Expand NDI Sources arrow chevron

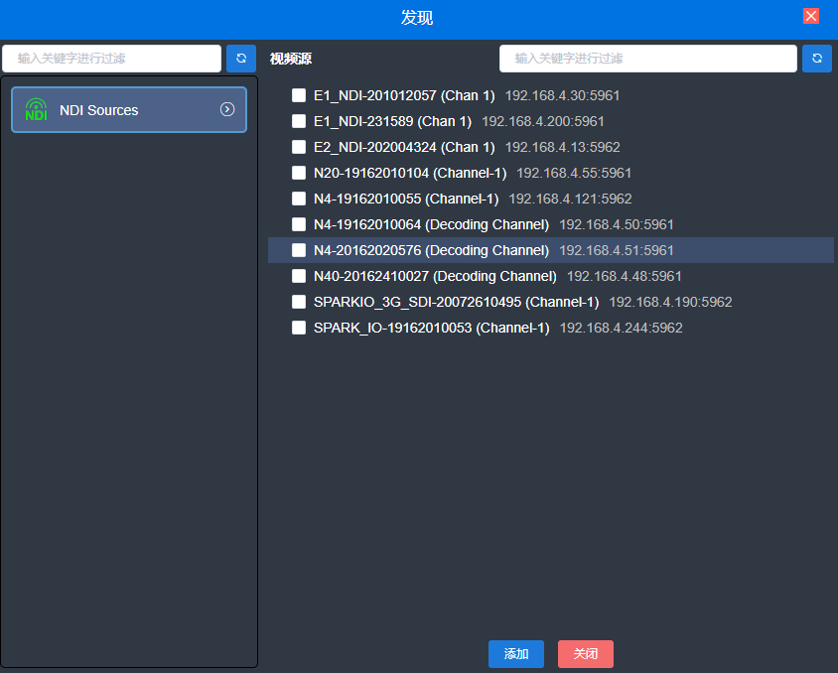click(227, 109)
